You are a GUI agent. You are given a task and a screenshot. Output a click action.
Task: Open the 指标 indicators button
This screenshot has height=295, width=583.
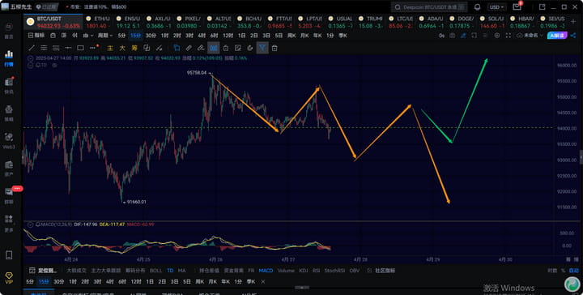36,36
